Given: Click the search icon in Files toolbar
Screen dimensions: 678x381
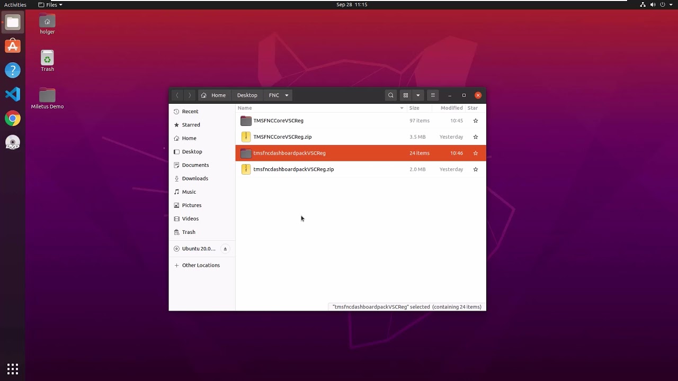Looking at the screenshot, I should pyautogui.click(x=391, y=95).
